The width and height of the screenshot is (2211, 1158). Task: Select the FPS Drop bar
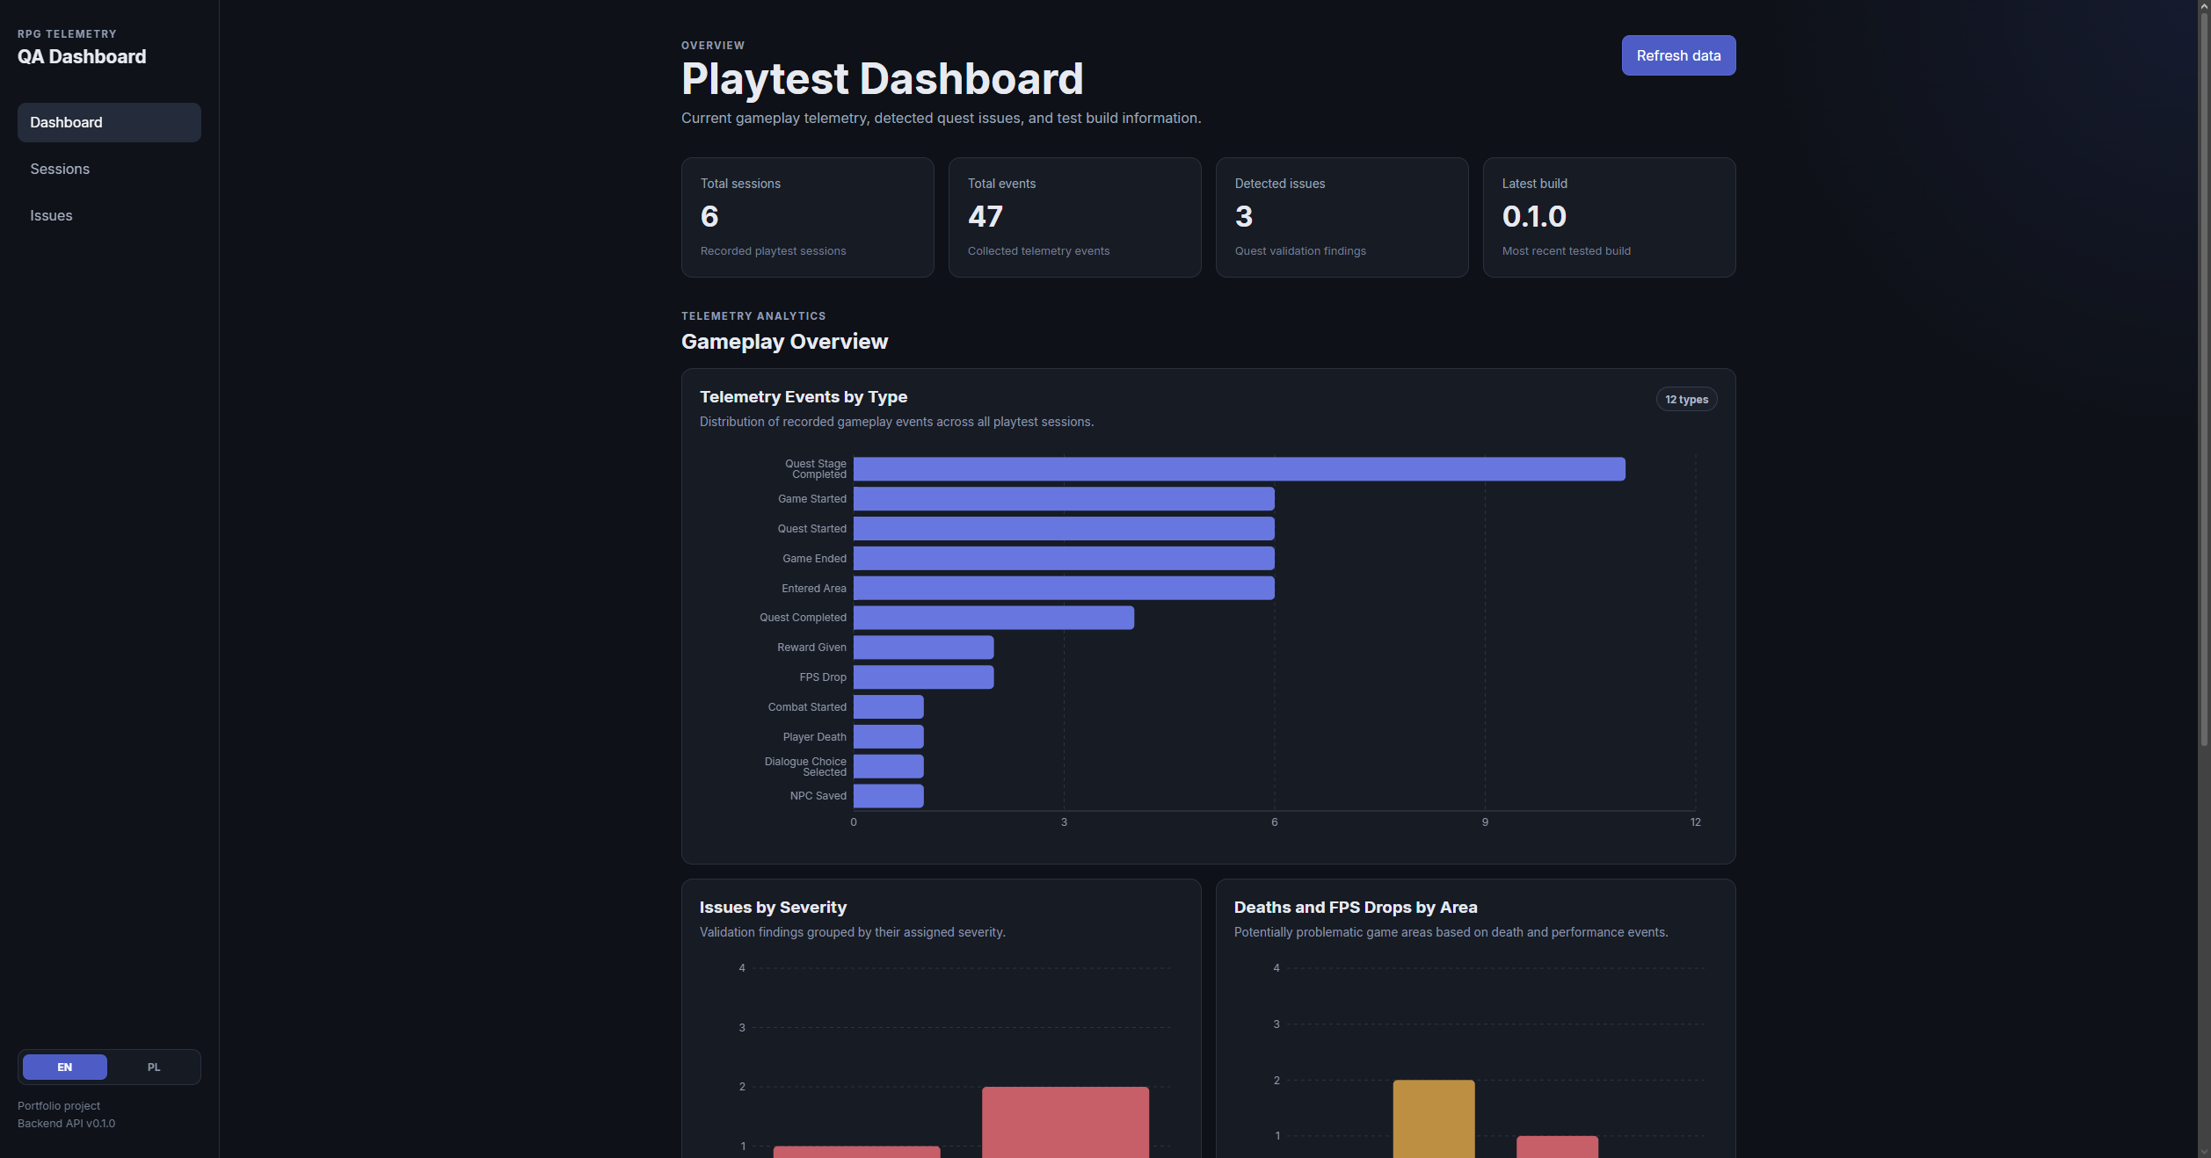(923, 677)
